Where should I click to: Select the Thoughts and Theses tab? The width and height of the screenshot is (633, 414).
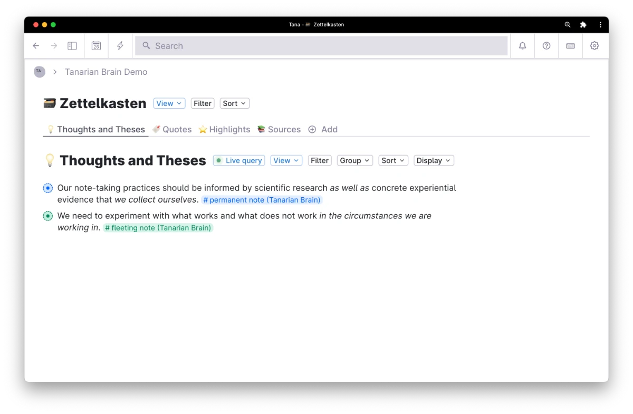[95, 129]
